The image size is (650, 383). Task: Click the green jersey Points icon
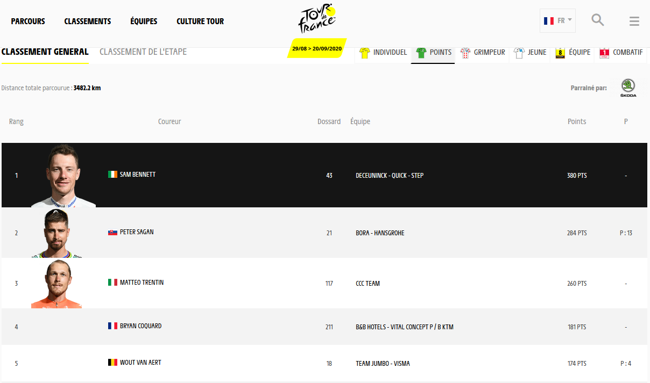421,53
